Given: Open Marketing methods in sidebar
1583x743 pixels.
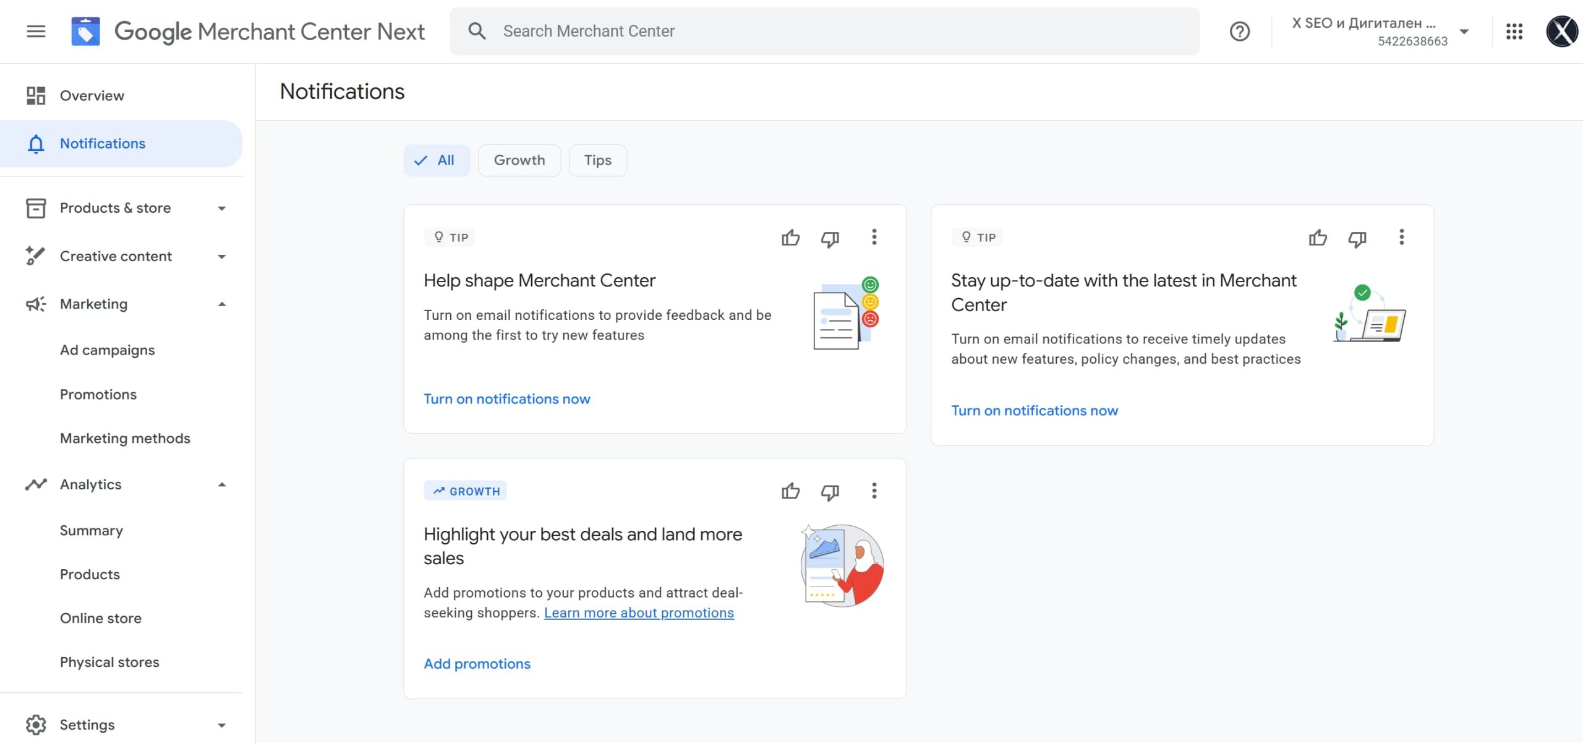Looking at the screenshot, I should 125,438.
